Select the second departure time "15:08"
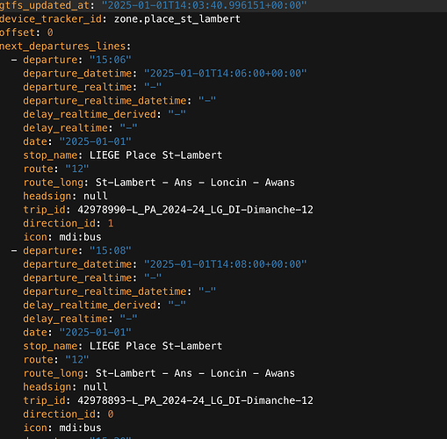 [x=111, y=250]
